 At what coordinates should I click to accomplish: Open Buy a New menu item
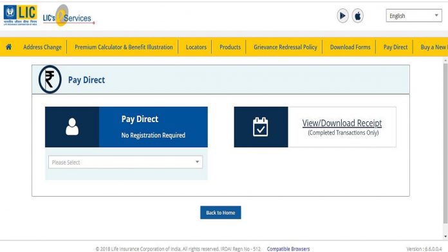click(434, 47)
